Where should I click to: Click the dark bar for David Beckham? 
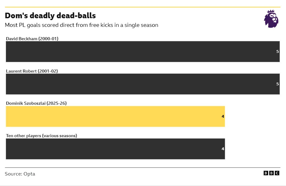tap(139, 52)
